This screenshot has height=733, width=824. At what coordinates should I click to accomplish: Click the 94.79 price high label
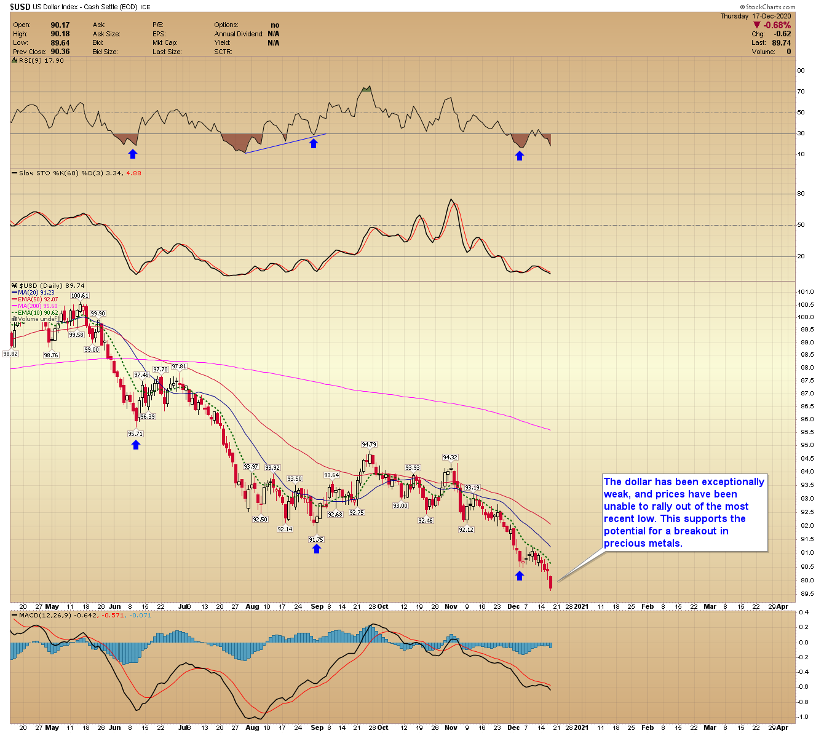pyautogui.click(x=369, y=445)
